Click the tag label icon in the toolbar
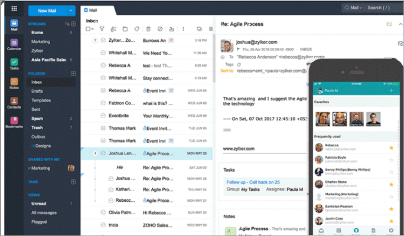This screenshot has width=404, height=236. (x=137, y=29)
